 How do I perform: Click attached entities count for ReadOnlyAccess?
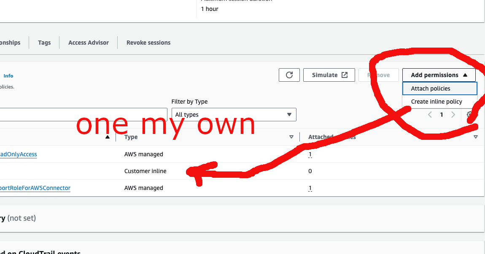[310, 154]
